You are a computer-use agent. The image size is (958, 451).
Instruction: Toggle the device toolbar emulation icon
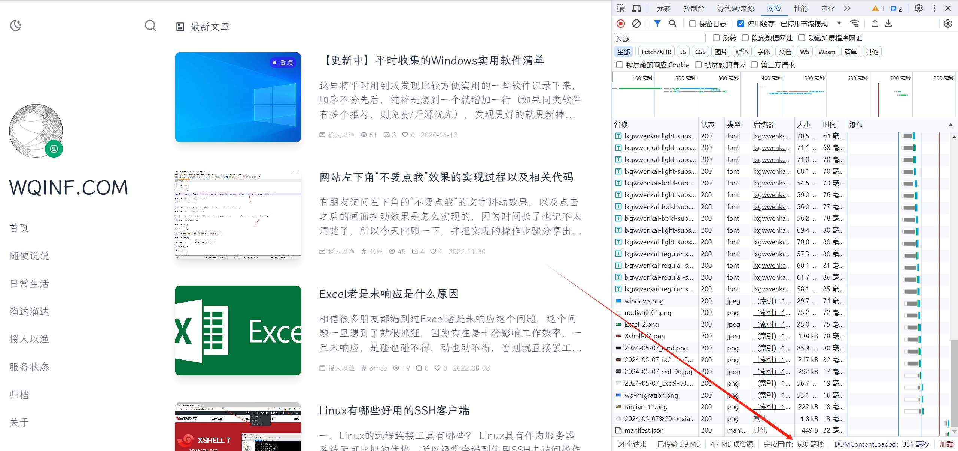[x=636, y=8]
